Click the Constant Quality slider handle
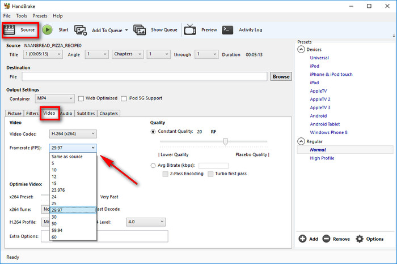Screen dimensions: 397x264 tap(225, 141)
